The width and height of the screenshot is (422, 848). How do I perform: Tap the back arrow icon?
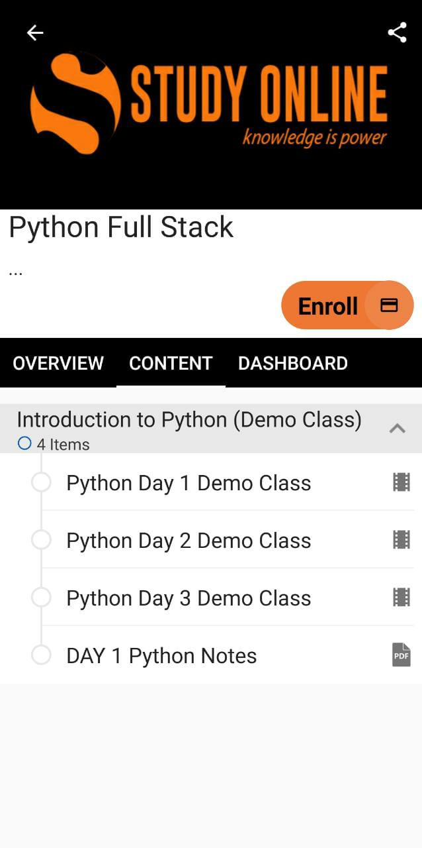35,32
